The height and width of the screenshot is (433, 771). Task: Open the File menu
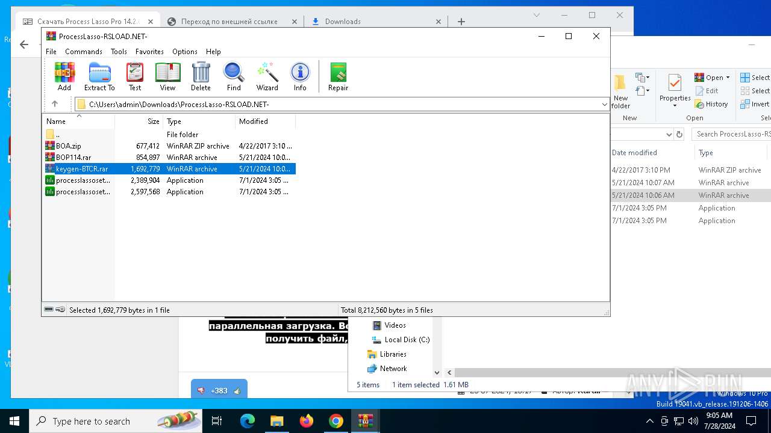[x=51, y=52]
